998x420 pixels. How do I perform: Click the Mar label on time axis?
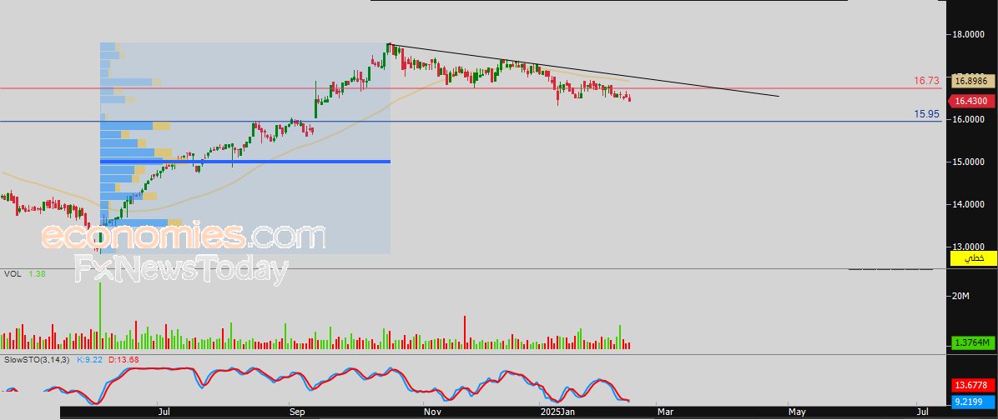pyautogui.click(x=665, y=412)
